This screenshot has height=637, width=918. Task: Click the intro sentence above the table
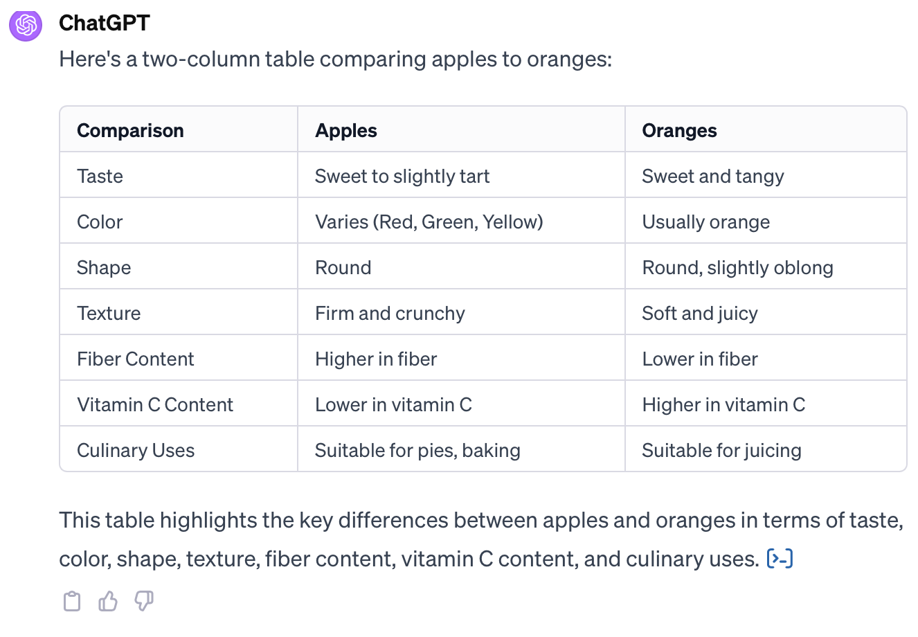(336, 59)
